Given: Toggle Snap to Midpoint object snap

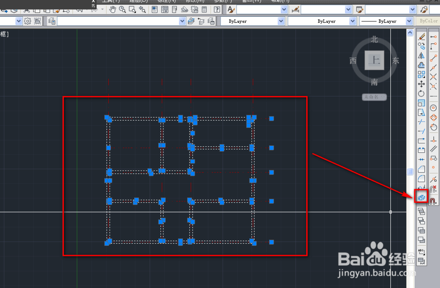Looking at the screenshot, I should pos(433,67).
